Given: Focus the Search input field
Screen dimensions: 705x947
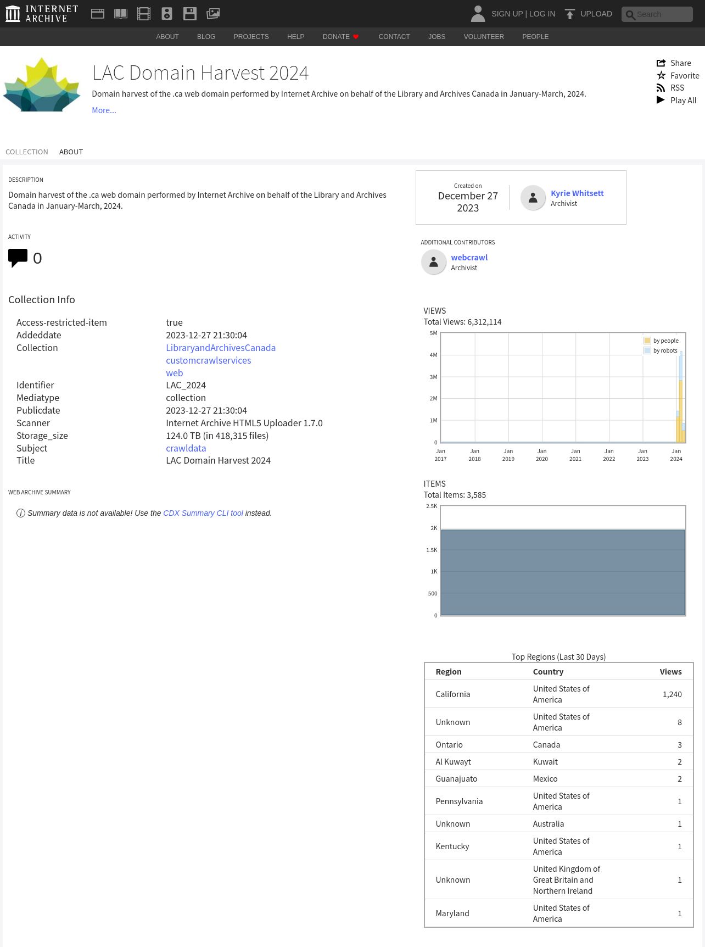Looking at the screenshot, I should pos(657,14).
